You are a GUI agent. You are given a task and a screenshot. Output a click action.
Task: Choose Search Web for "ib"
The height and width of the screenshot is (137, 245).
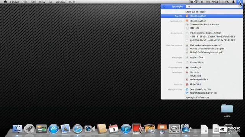[202, 89]
